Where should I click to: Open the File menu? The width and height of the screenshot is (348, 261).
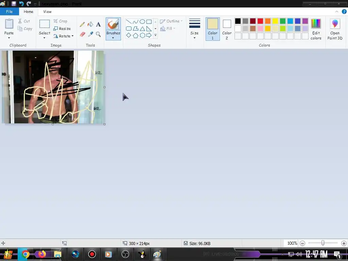click(x=9, y=12)
